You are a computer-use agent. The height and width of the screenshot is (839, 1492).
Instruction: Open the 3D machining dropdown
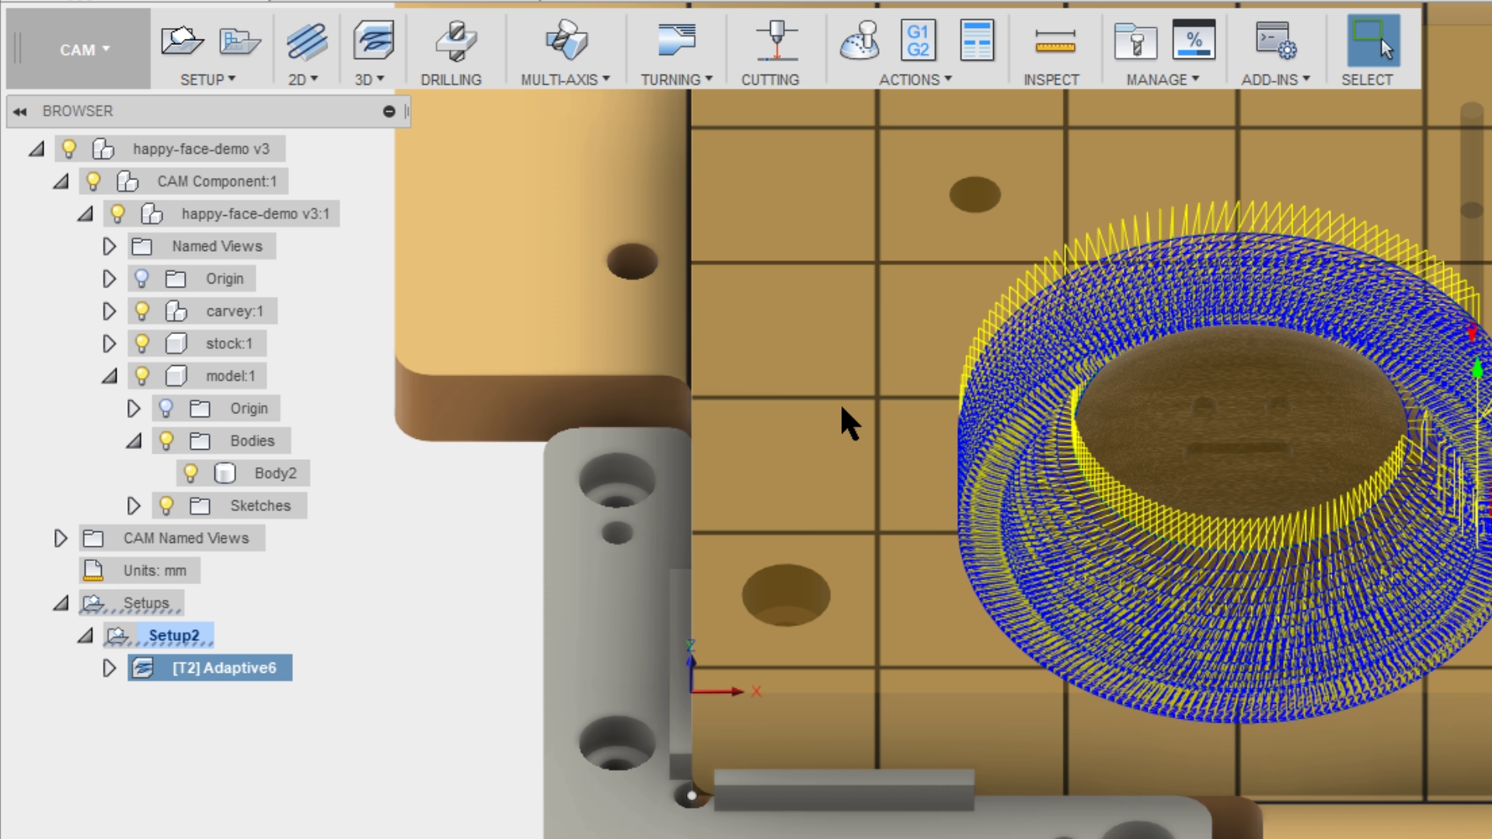(371, 78)
